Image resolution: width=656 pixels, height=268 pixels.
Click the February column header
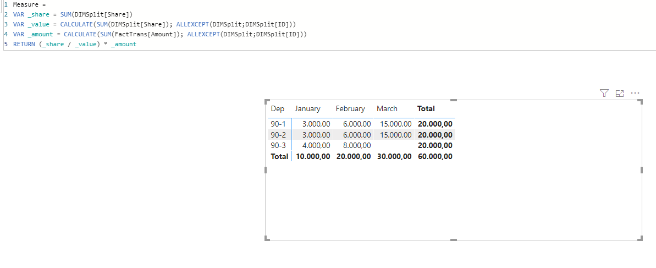coord(350,109)
